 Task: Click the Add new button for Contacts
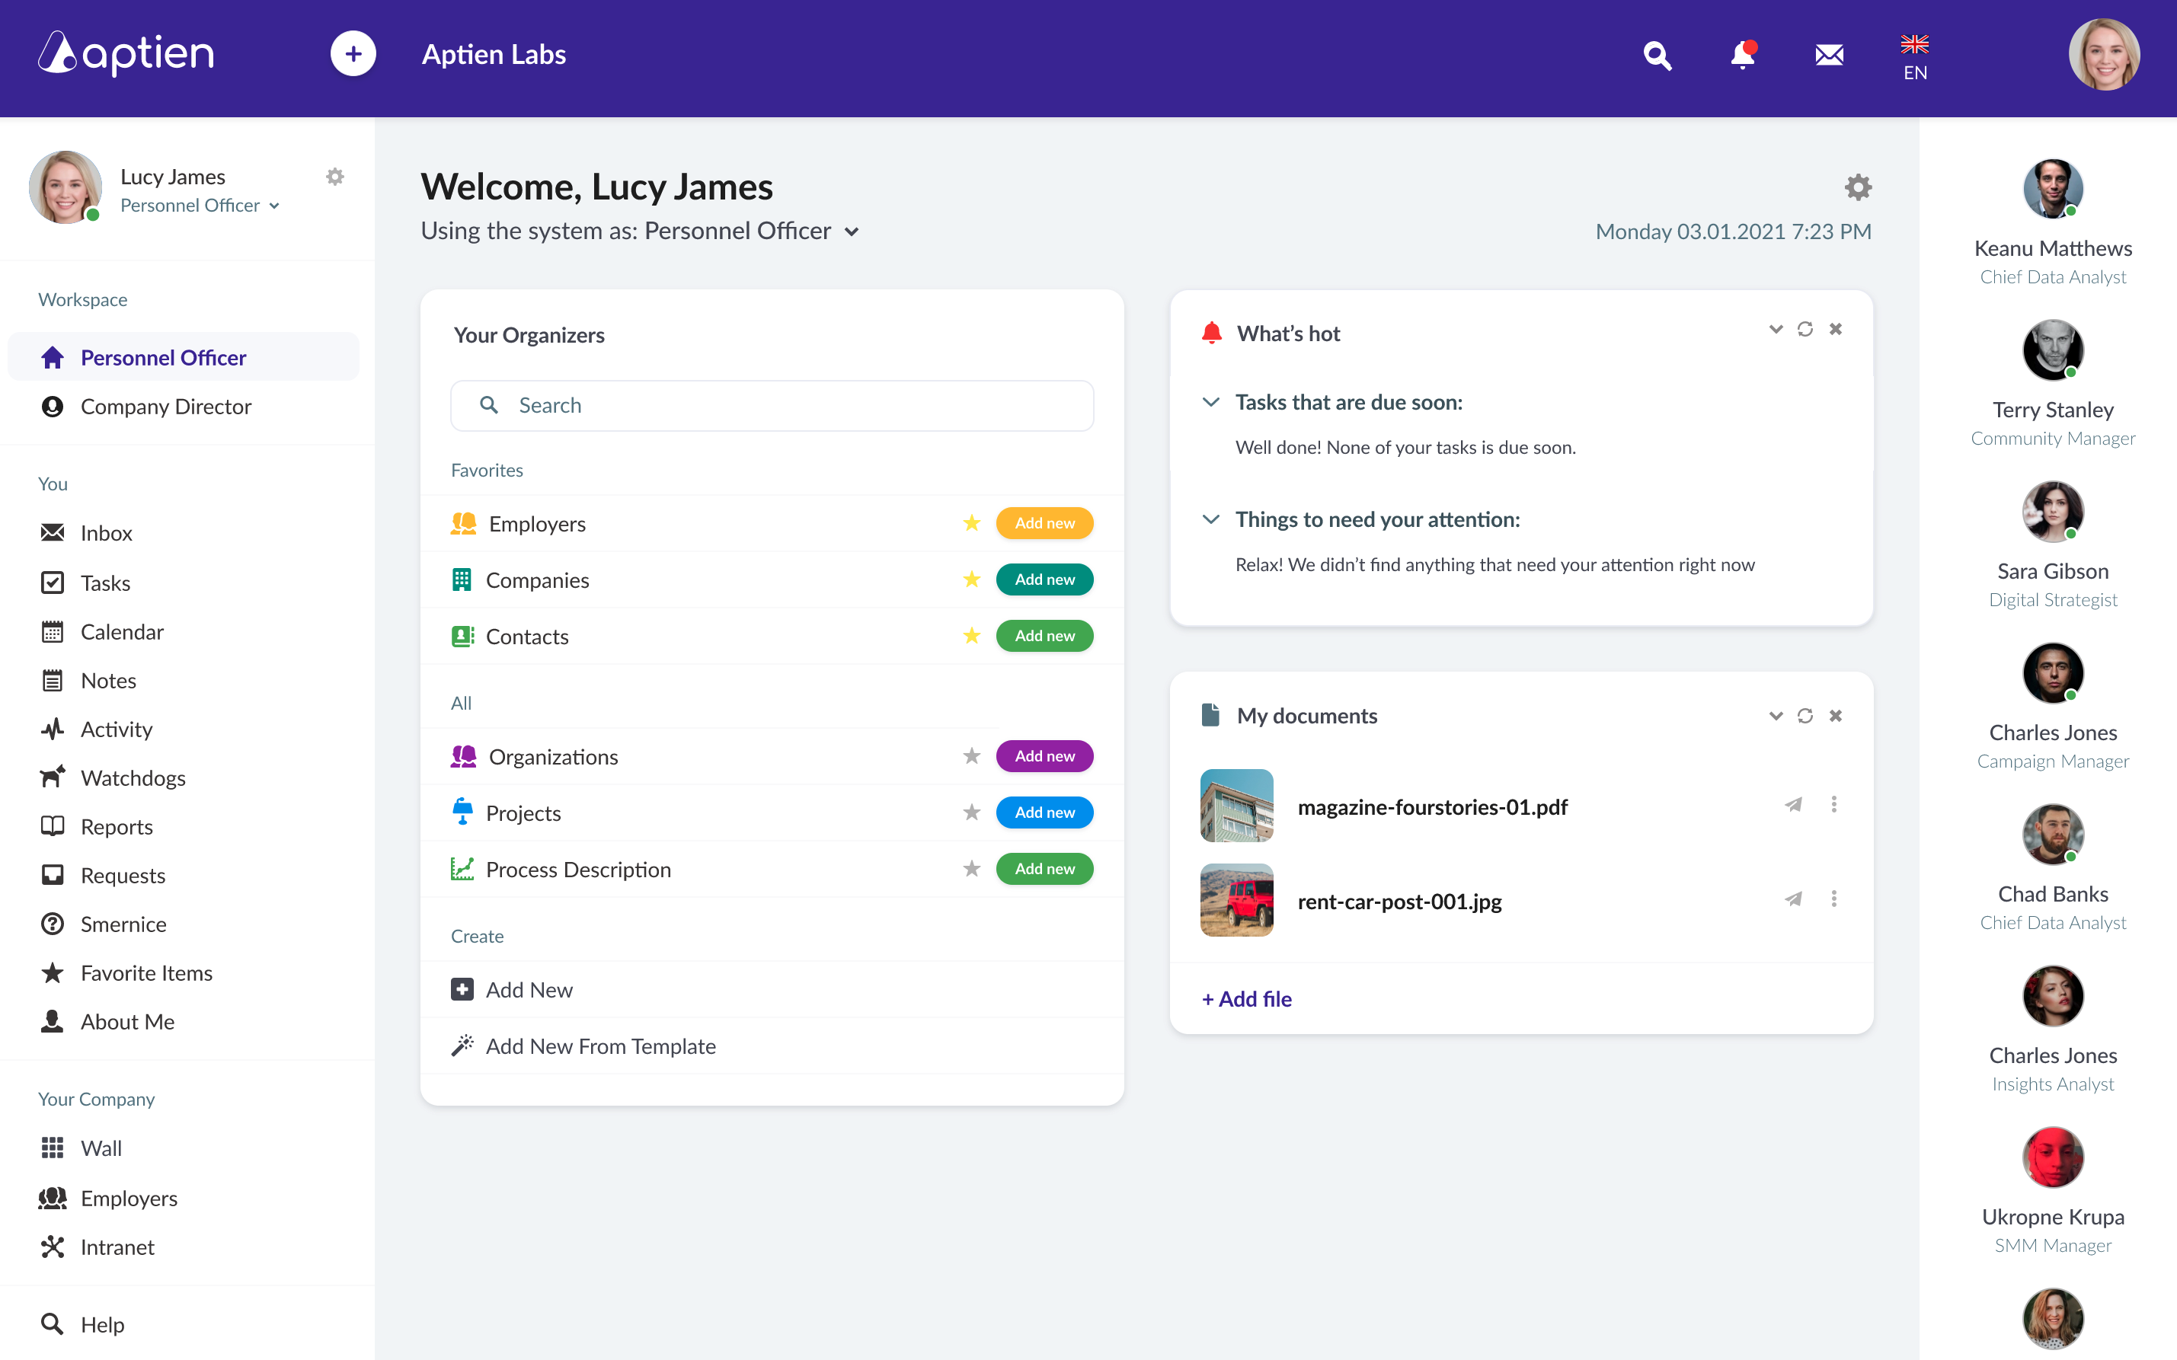(x=1044, y=635)
